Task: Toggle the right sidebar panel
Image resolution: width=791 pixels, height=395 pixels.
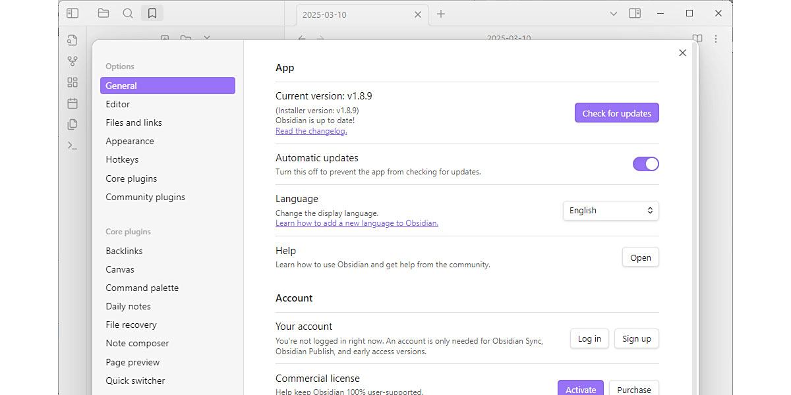Action: tap(635, 13)
